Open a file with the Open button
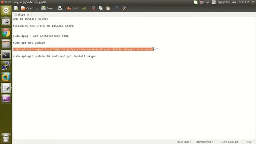 click(27, 8)
